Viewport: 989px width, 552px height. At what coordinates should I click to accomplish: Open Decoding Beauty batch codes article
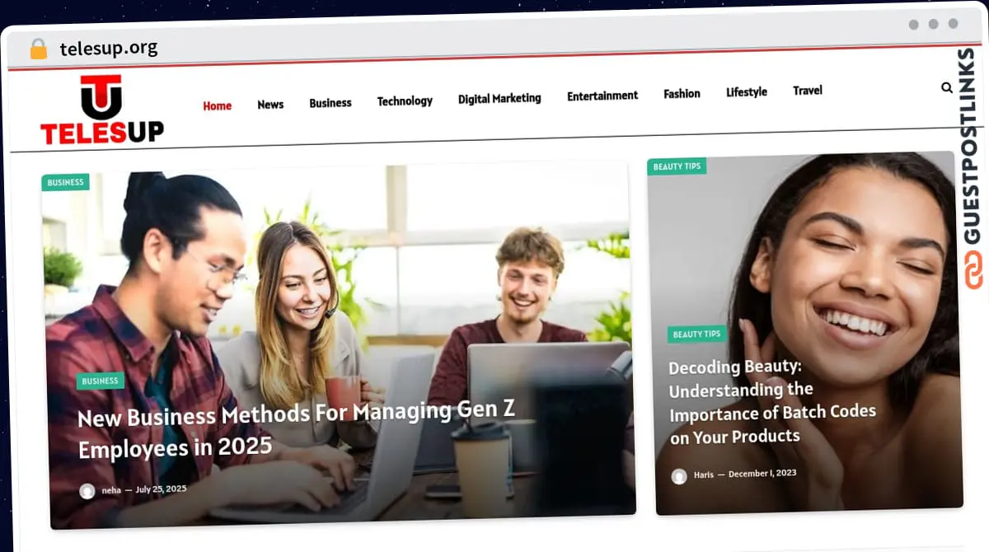click(x=772, y=401)
